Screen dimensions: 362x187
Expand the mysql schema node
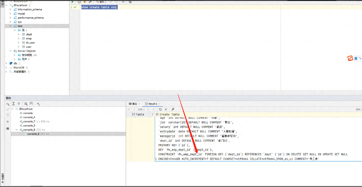tap(10, 13)
